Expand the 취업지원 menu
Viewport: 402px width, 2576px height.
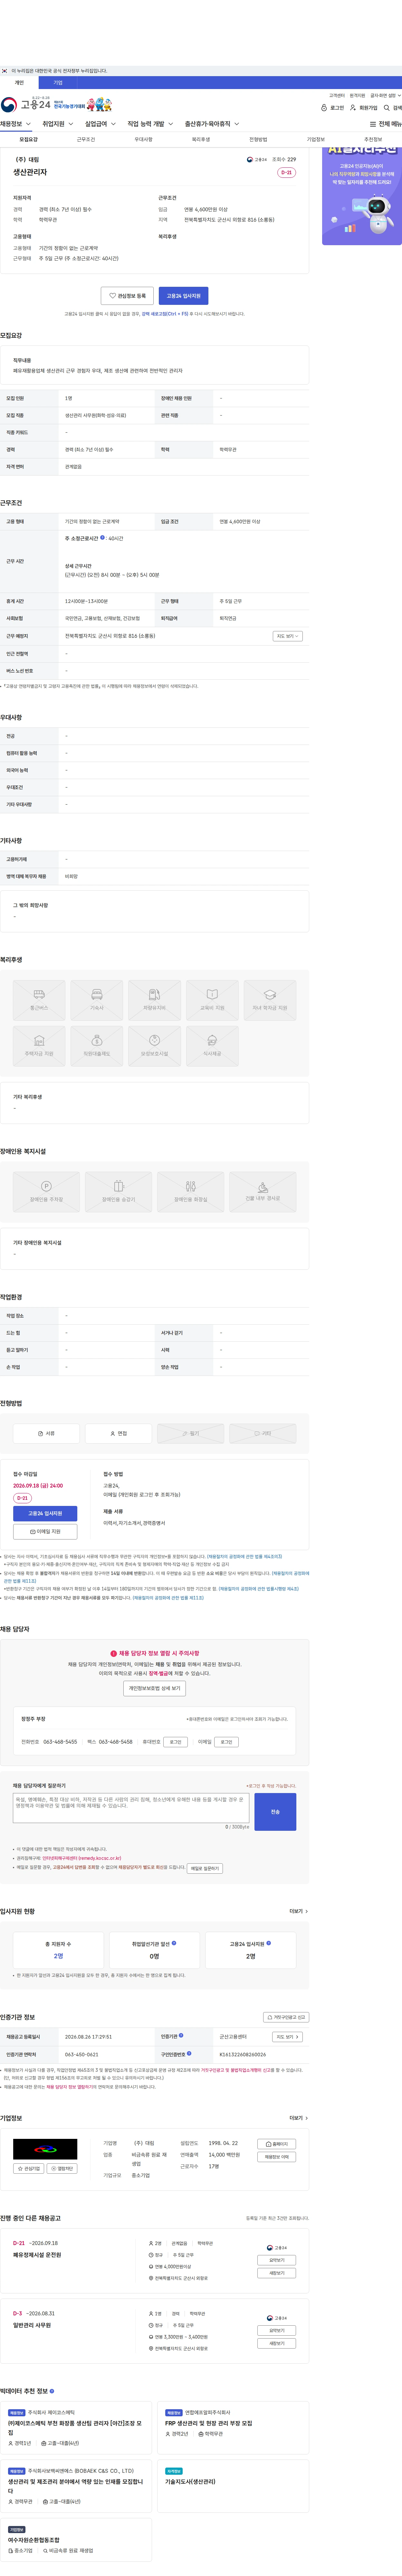coord(58,124)
